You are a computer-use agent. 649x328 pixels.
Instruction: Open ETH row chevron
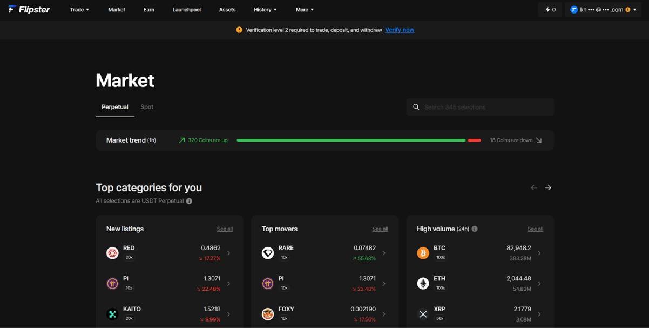click(x=539, y=284)
